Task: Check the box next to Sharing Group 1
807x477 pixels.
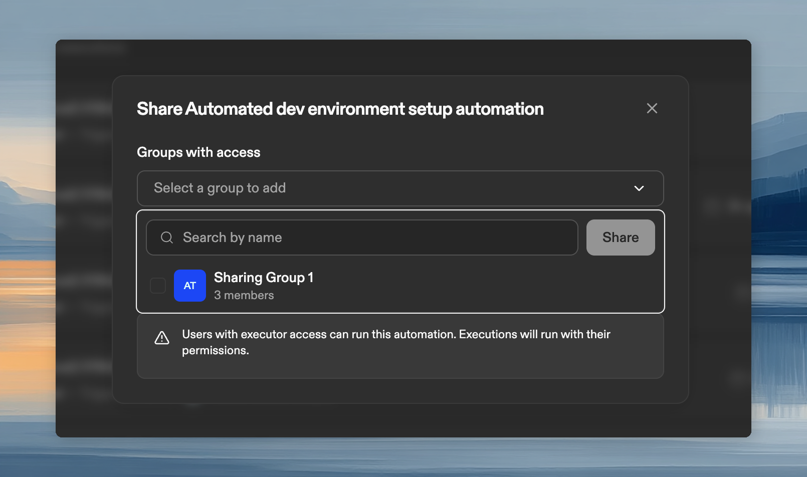Action: (x=157, y=285)
